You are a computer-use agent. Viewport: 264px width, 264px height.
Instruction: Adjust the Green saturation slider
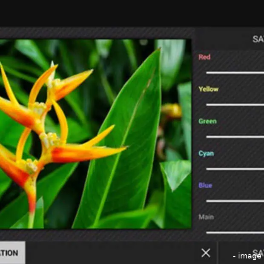tap(235, 137)
